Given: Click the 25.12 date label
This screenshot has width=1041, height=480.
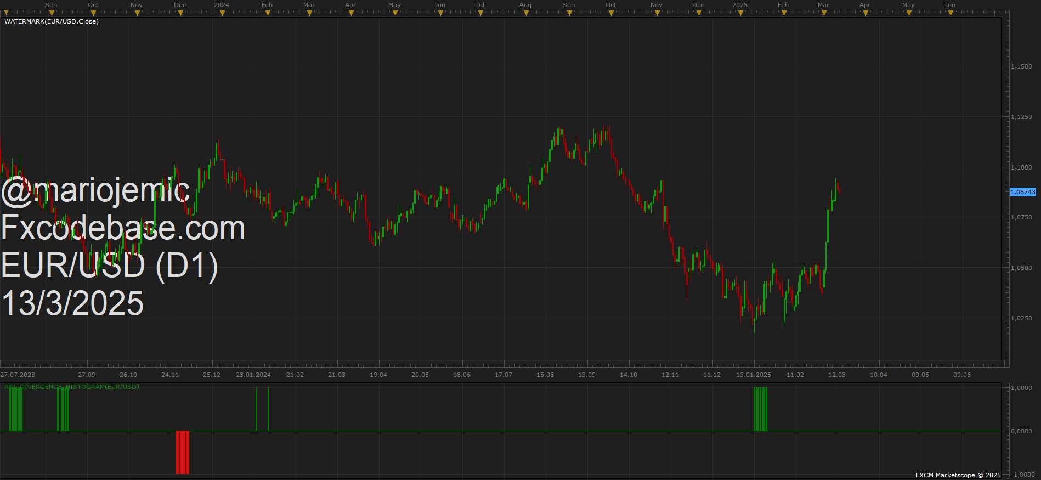Looking at the screenshot, I should [212, 375].
